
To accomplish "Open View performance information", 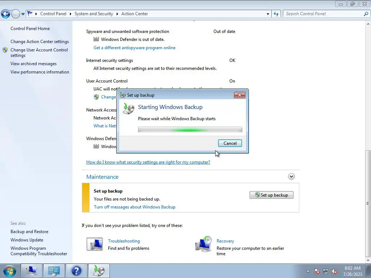I will [40, 72].
